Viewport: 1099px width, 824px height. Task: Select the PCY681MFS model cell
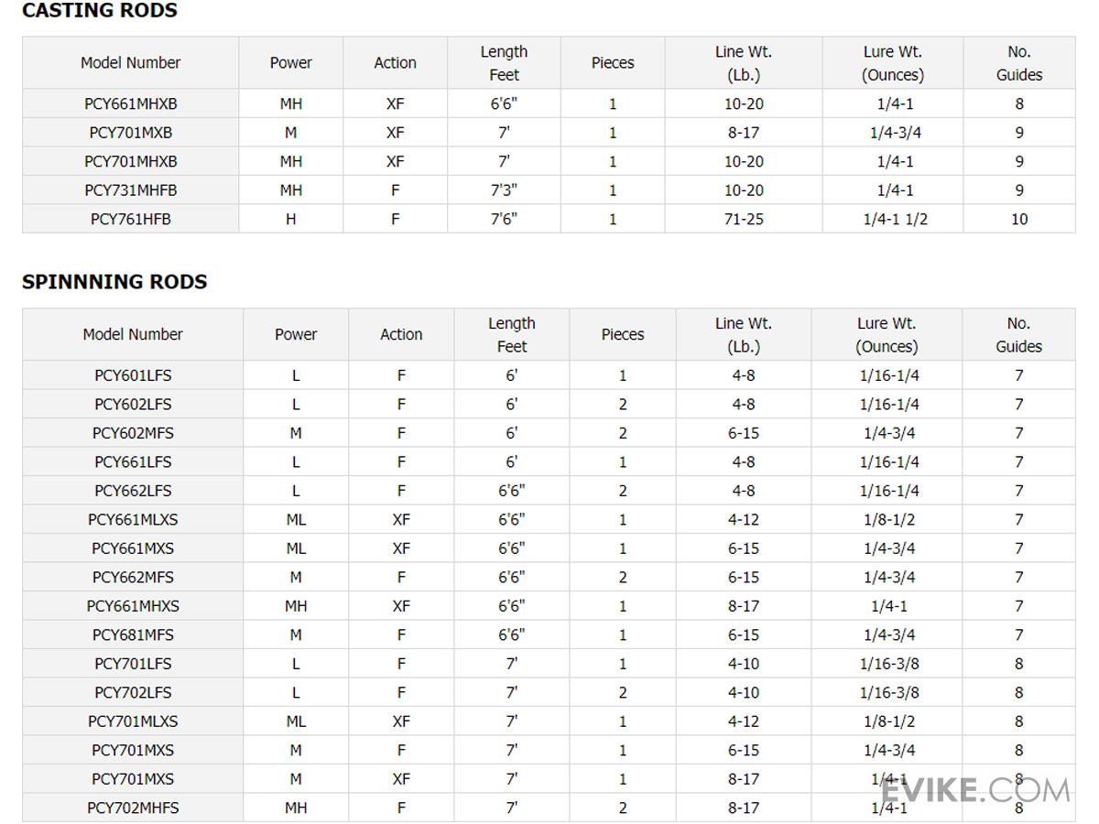(133, 634)
